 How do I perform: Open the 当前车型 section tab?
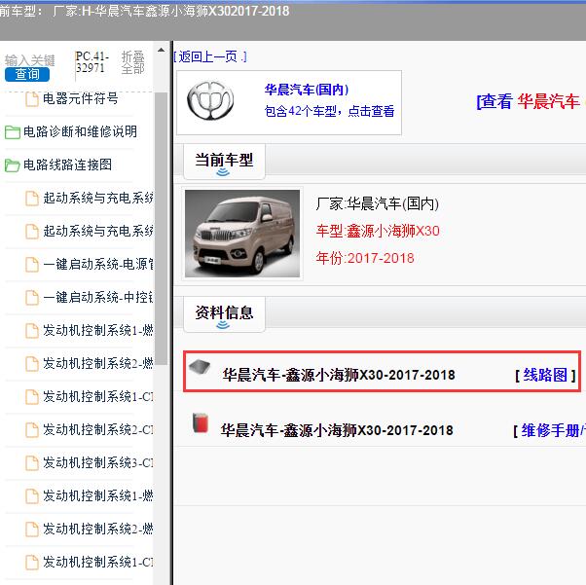[224, 162]
